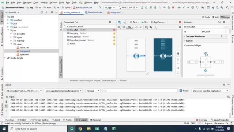Open Search Everywhere magnifier in top toolbar
This screenshot has height=132, width=234.
(227, 7)
